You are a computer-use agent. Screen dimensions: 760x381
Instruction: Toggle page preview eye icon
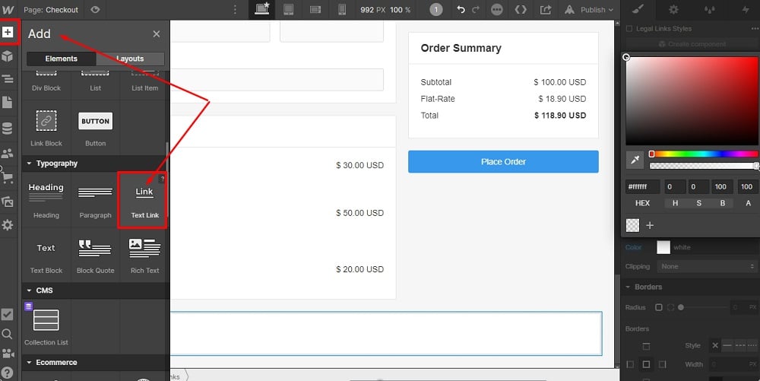pos(95,10)
